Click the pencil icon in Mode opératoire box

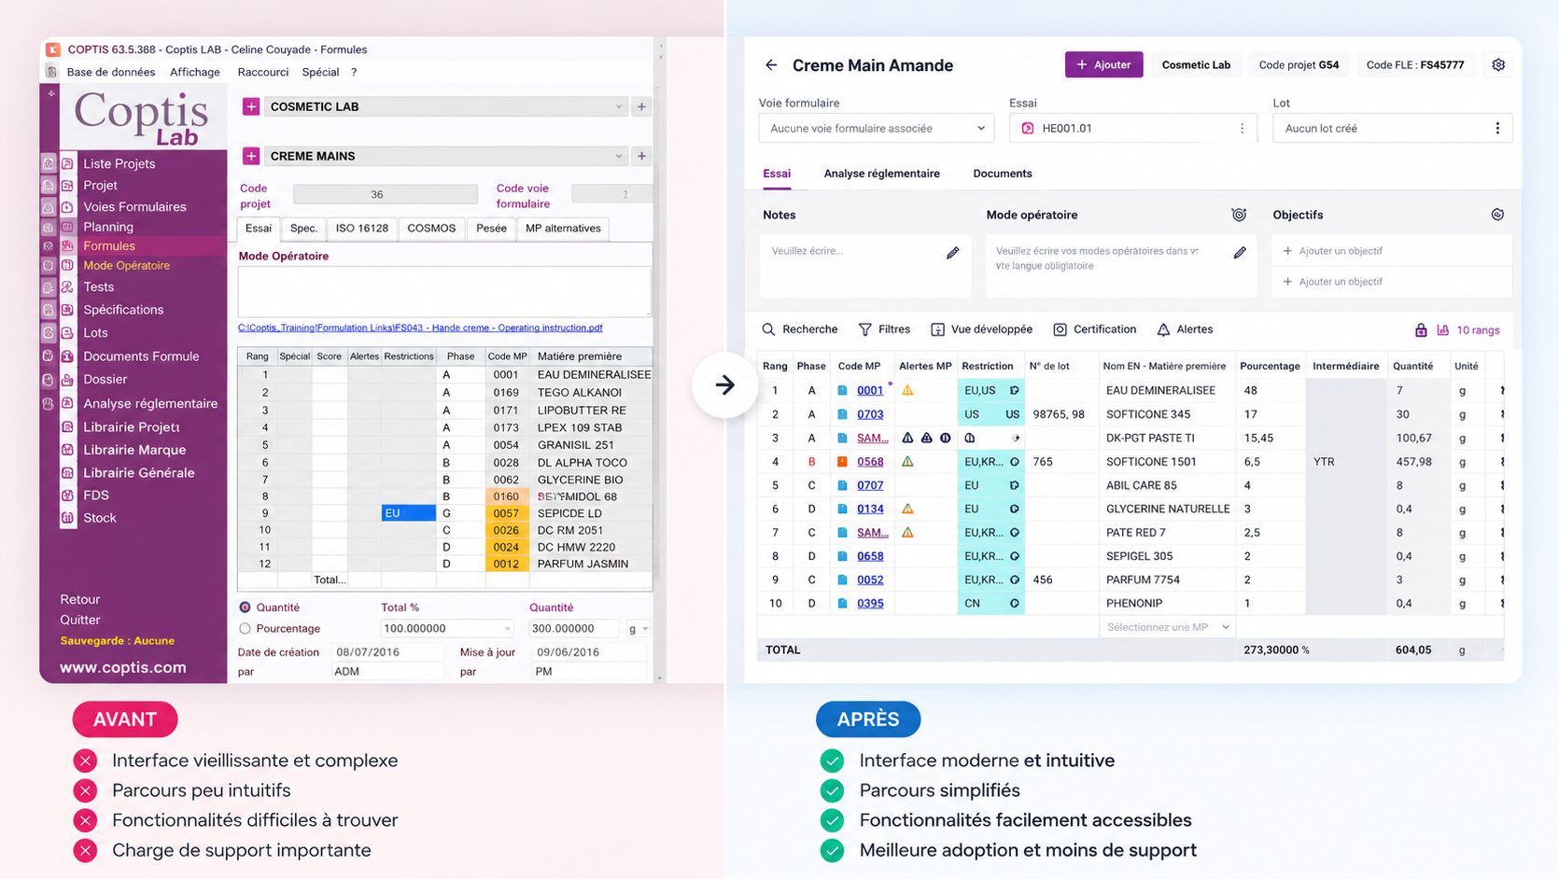[1240, 252]
